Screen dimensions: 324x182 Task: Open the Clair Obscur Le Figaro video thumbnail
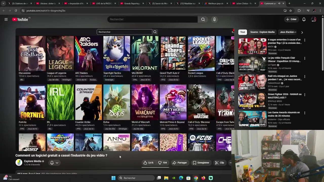(x=252, y=64)
